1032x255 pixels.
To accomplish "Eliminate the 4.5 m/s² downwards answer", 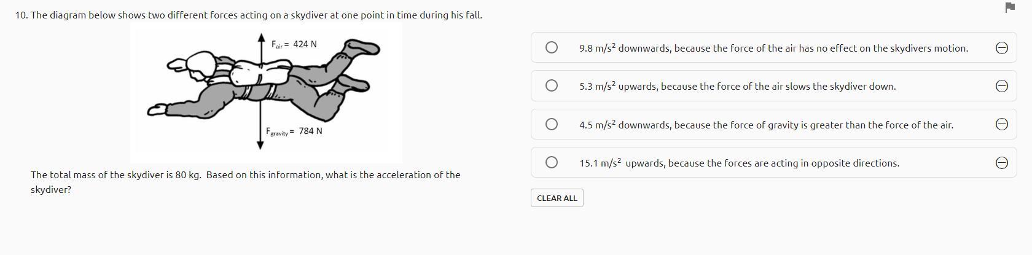I will click(1001, 125).
